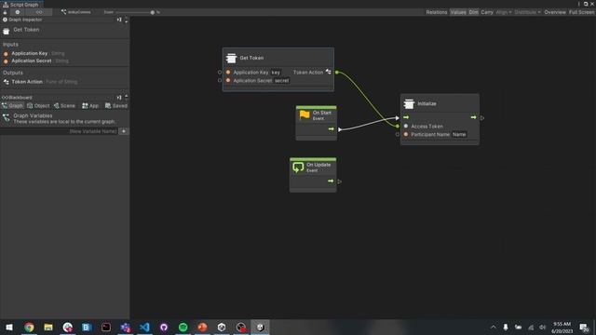Open the notification center icon

[584, 327]
